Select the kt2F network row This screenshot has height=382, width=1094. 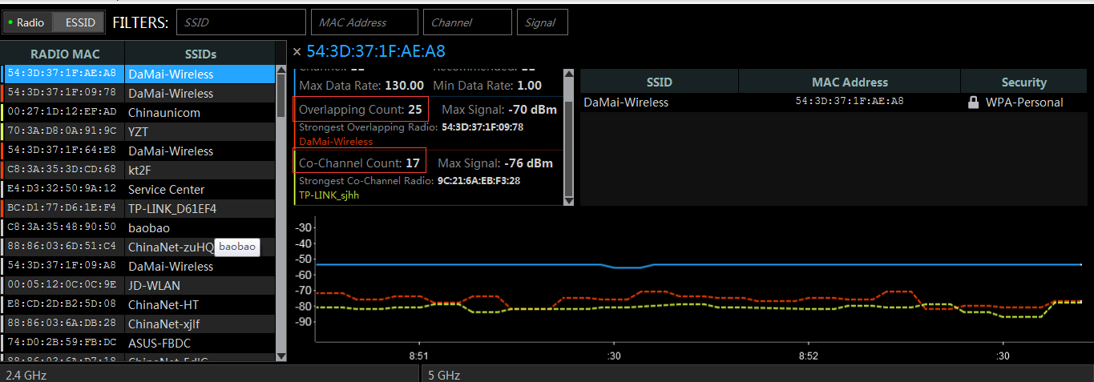(139, 170)
